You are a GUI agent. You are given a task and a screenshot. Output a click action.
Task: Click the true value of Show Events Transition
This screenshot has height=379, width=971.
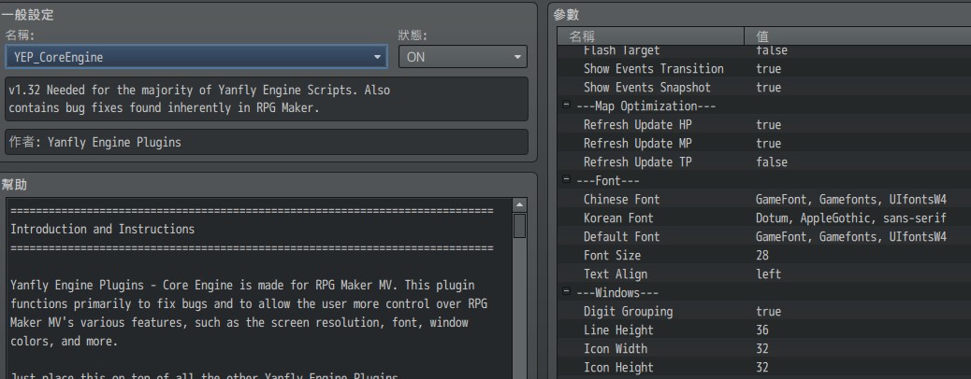tap(769, 69)
